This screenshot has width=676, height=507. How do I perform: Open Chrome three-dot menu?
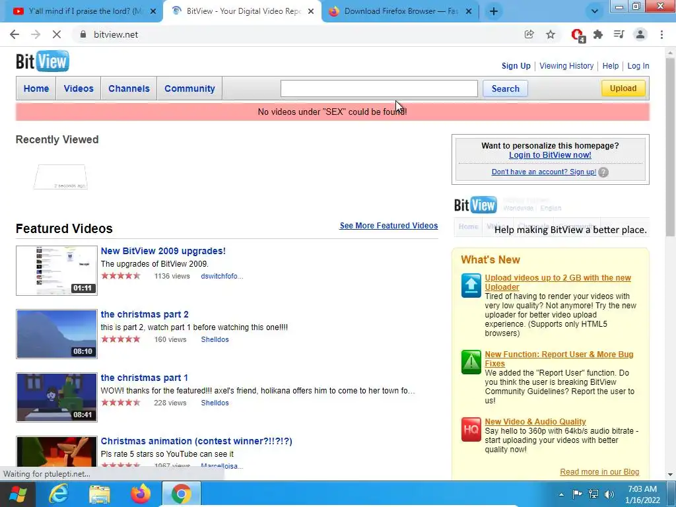coord(661,34)
